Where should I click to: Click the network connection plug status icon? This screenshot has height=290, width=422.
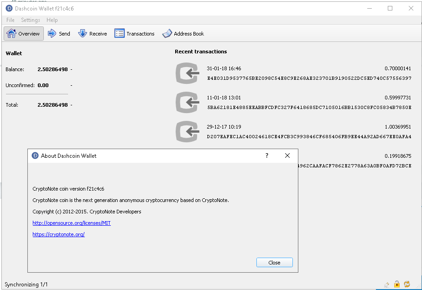pos(387,285)
